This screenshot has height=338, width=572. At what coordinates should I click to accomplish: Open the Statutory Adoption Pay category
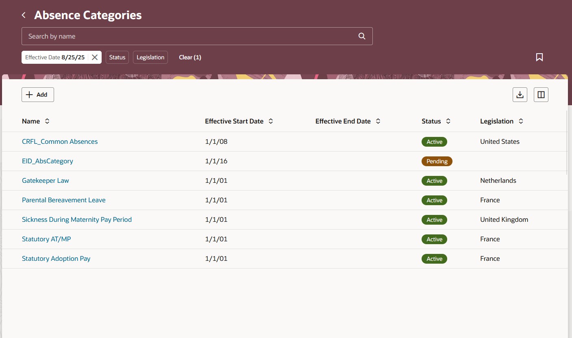pyautogui.click(x=56, y=258)
